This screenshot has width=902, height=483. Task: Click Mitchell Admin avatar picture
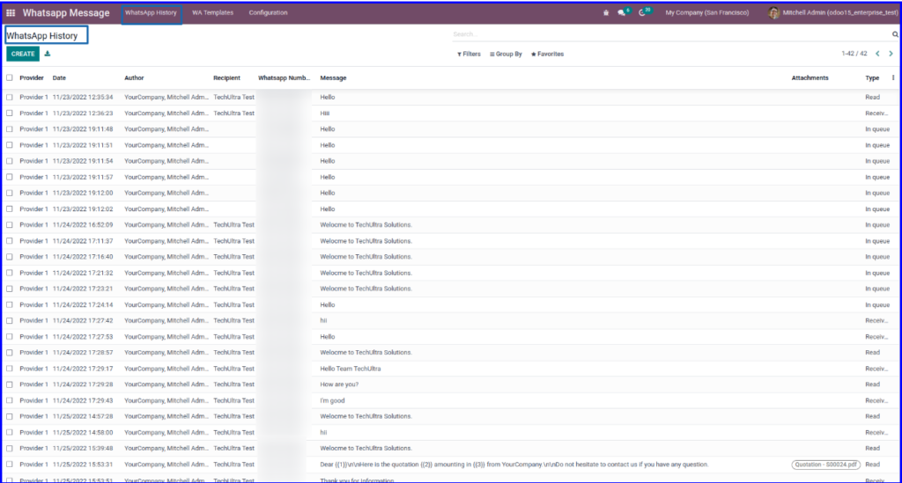click(x=773, y=12)
